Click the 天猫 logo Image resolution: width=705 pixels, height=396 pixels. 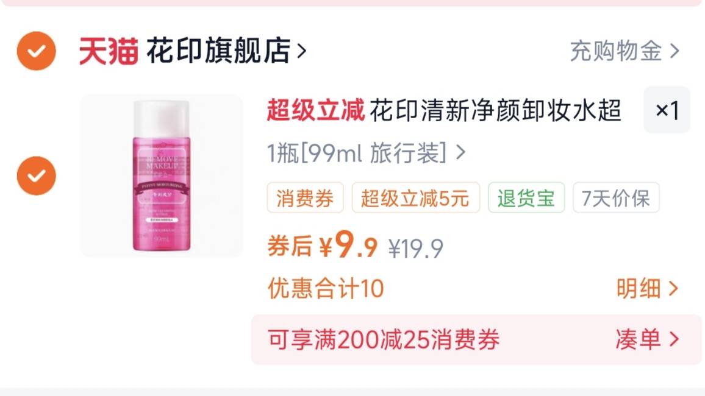pos(109,51)
